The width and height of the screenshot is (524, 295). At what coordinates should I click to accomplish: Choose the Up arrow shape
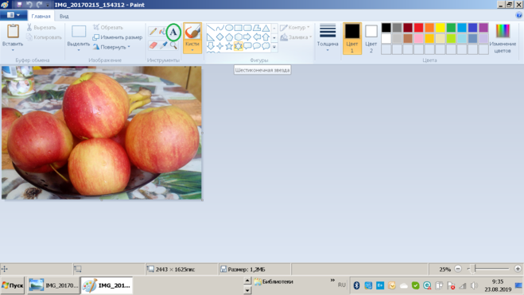(x=266, y=37)
